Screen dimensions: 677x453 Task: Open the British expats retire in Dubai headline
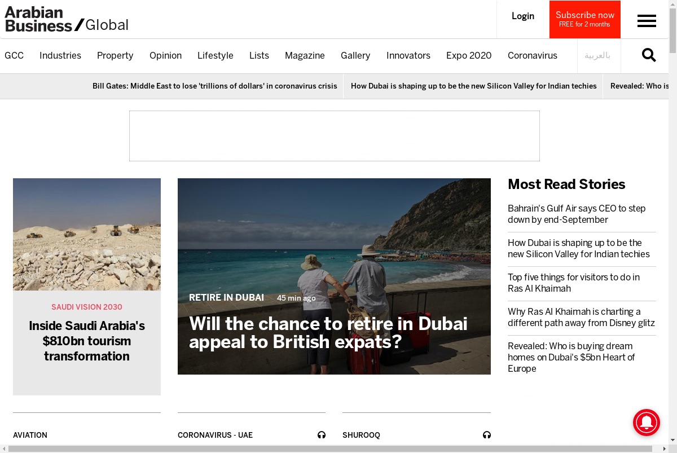[x=328, y=332]
